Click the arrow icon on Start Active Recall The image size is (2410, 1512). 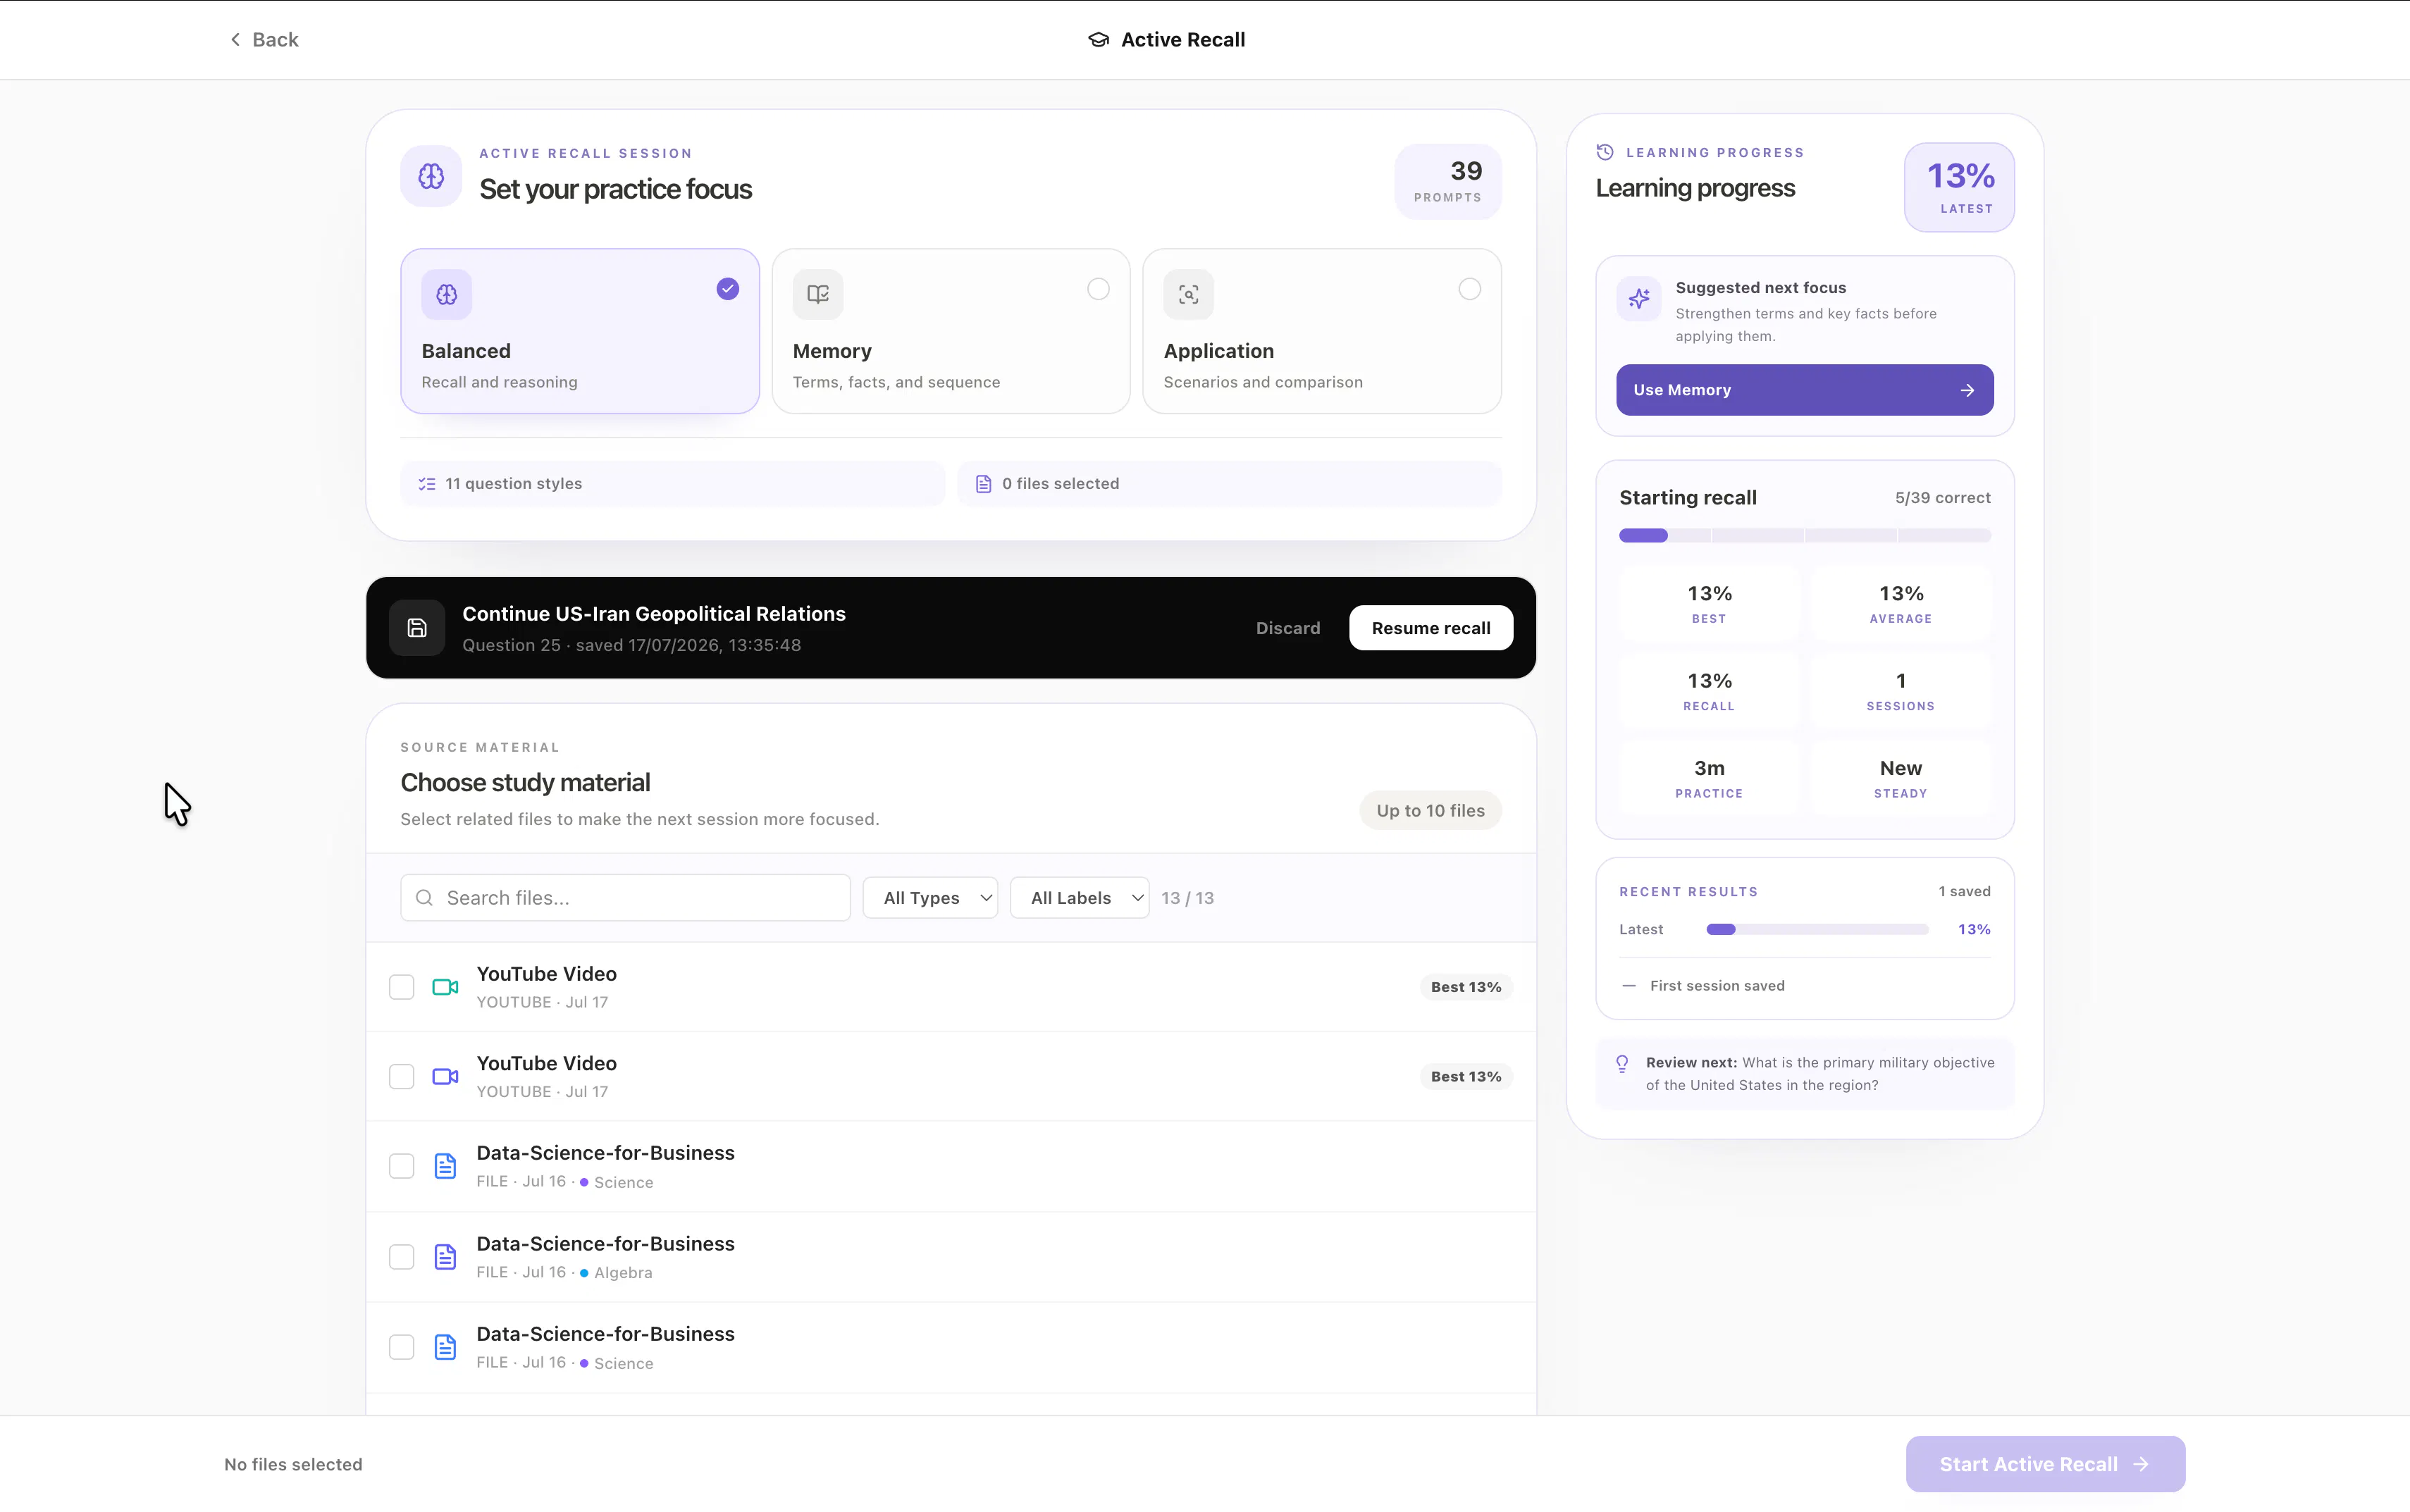(2141, 1464)
